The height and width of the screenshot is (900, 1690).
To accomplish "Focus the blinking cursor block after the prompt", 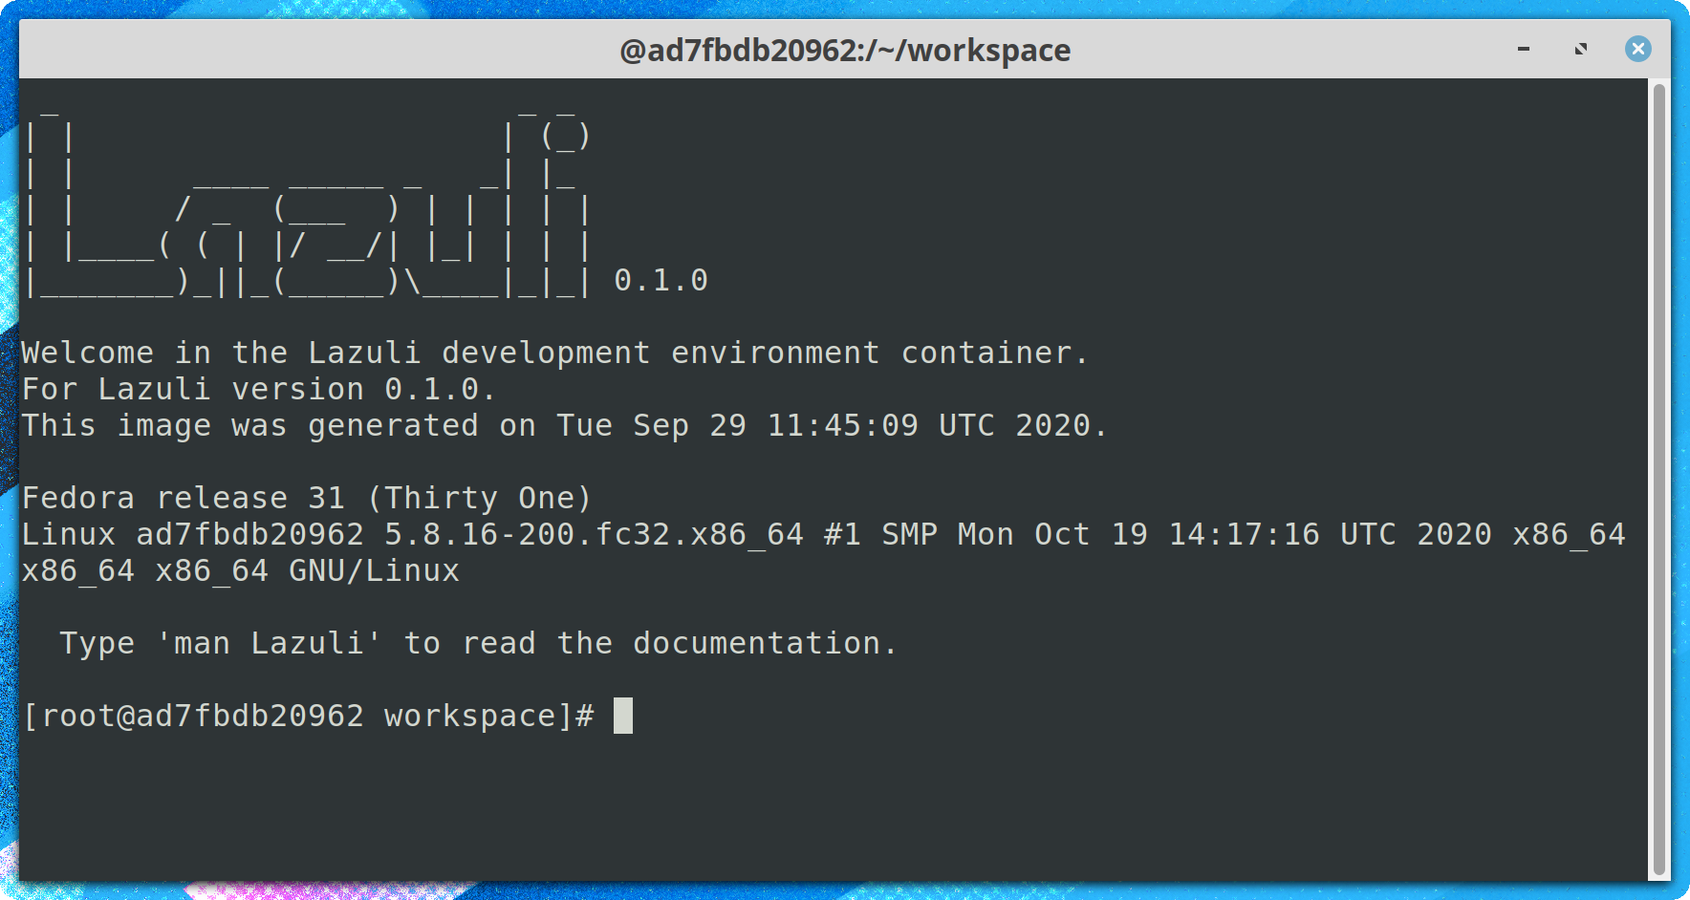I will [622, 716].
